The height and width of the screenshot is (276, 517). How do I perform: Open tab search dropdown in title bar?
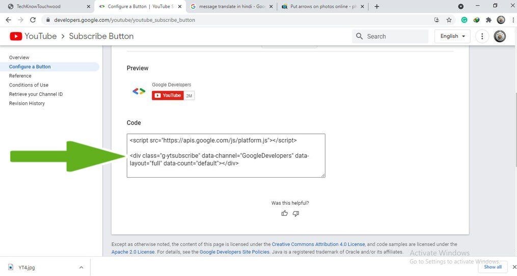(x=460, y=6)
